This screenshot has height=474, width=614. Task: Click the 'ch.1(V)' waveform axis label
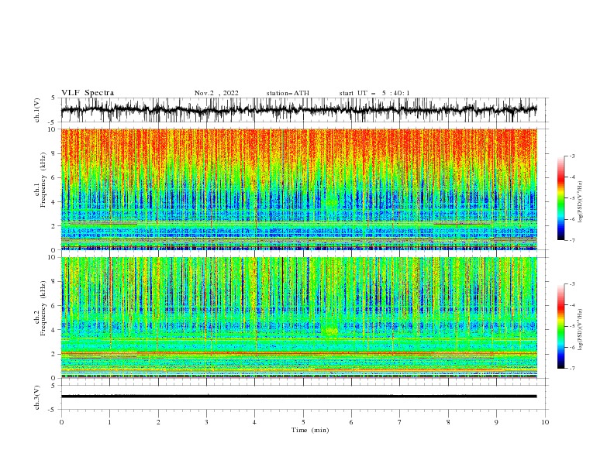point(37,110)
